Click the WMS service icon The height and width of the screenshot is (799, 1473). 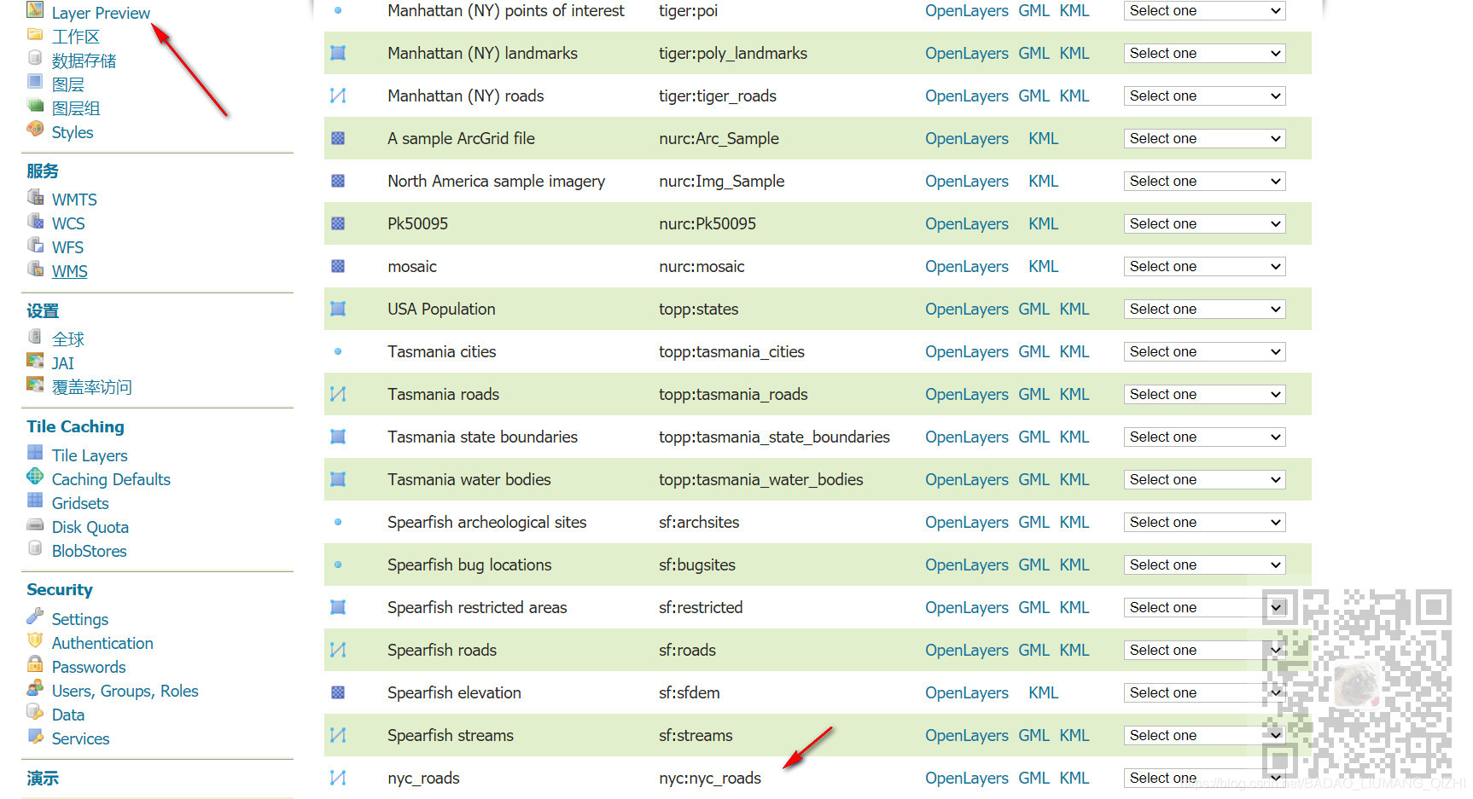pos(35,269)
